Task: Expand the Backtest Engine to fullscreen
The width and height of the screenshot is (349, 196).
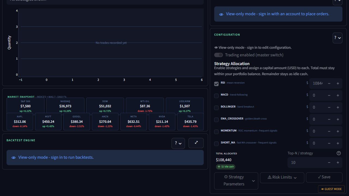Action: click(196, 143)
